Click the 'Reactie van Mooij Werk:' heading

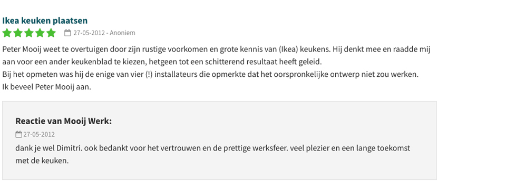(64, 121)
